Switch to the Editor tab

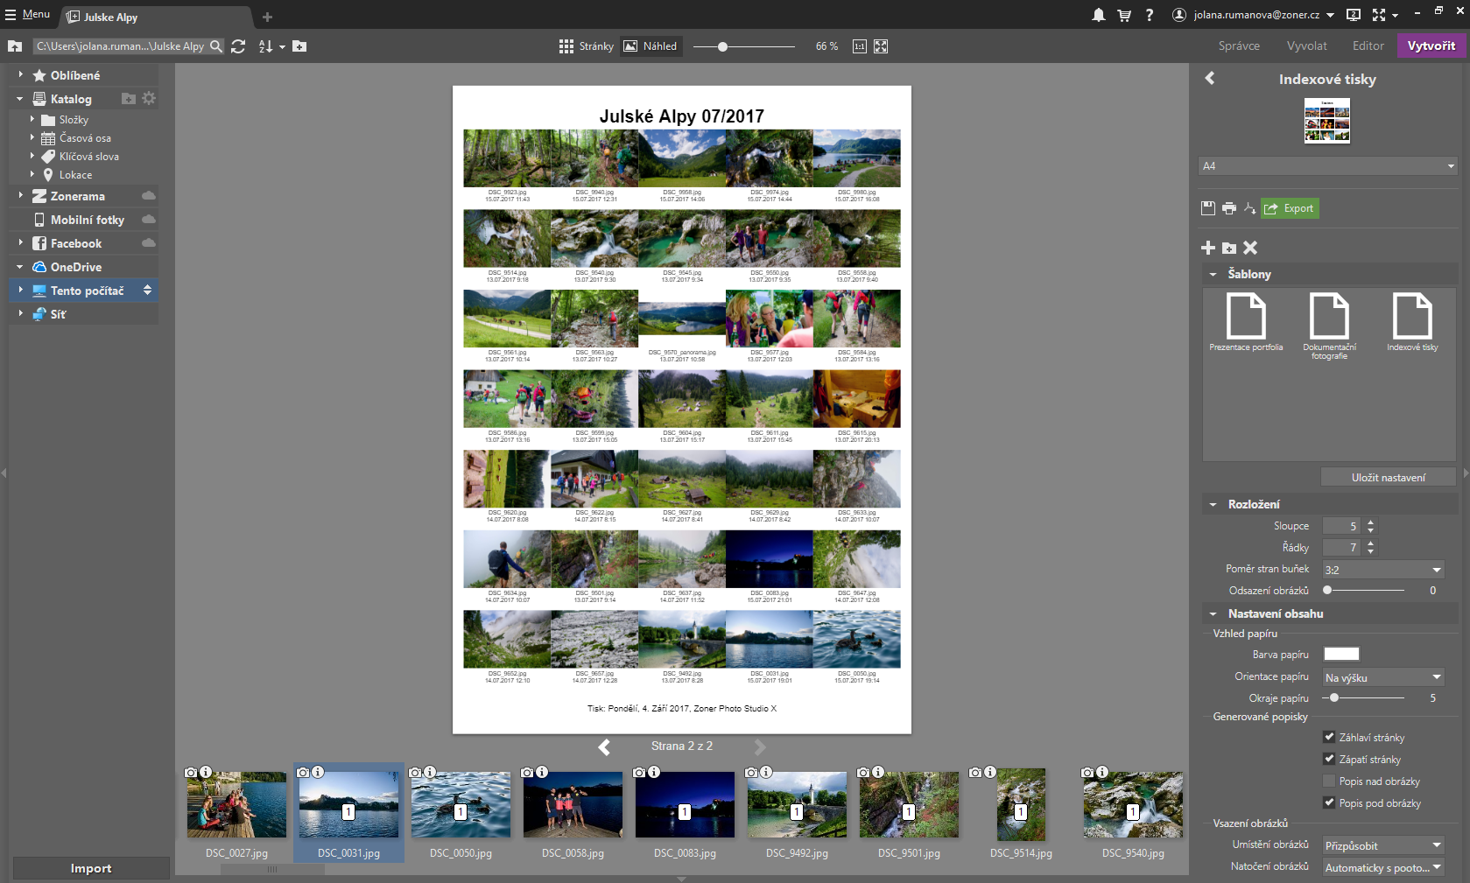tap(1368, 46)
